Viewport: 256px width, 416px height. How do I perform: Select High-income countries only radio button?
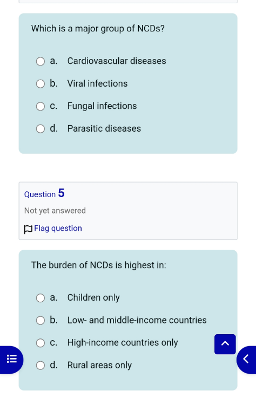(41, 343)
